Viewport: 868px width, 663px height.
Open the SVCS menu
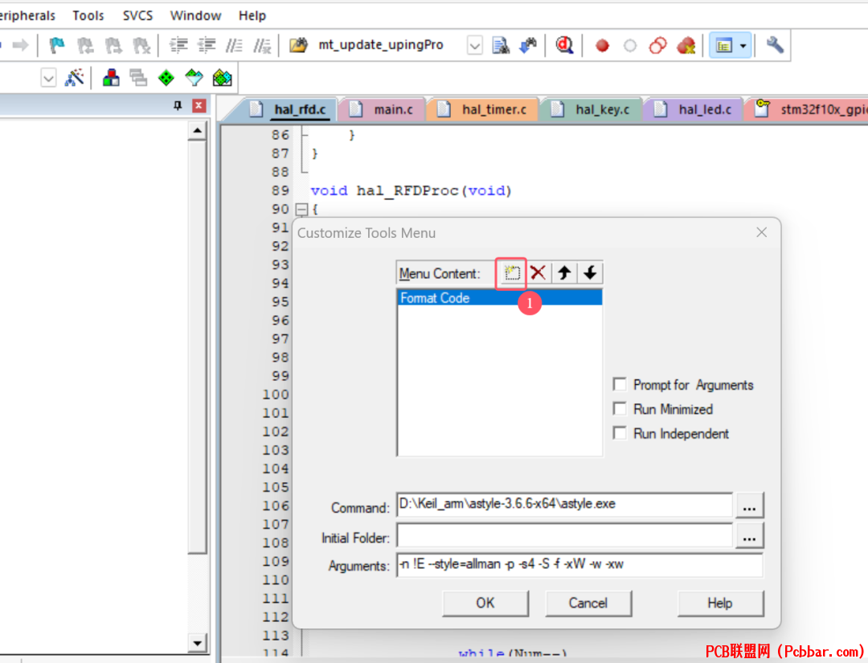138,15
